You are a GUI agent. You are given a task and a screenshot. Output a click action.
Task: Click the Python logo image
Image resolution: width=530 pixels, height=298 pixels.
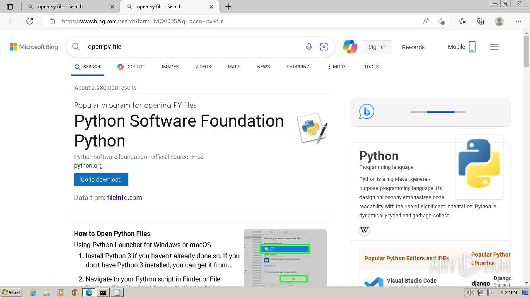[479, 166]
